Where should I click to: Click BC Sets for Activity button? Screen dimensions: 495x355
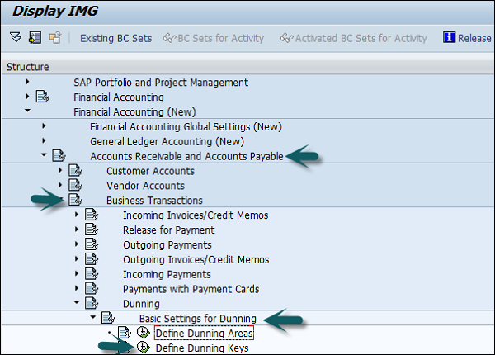click(x=214, y=38)
